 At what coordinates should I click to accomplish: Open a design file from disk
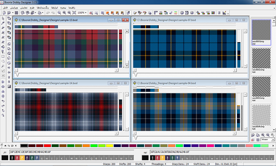[9, 13]
